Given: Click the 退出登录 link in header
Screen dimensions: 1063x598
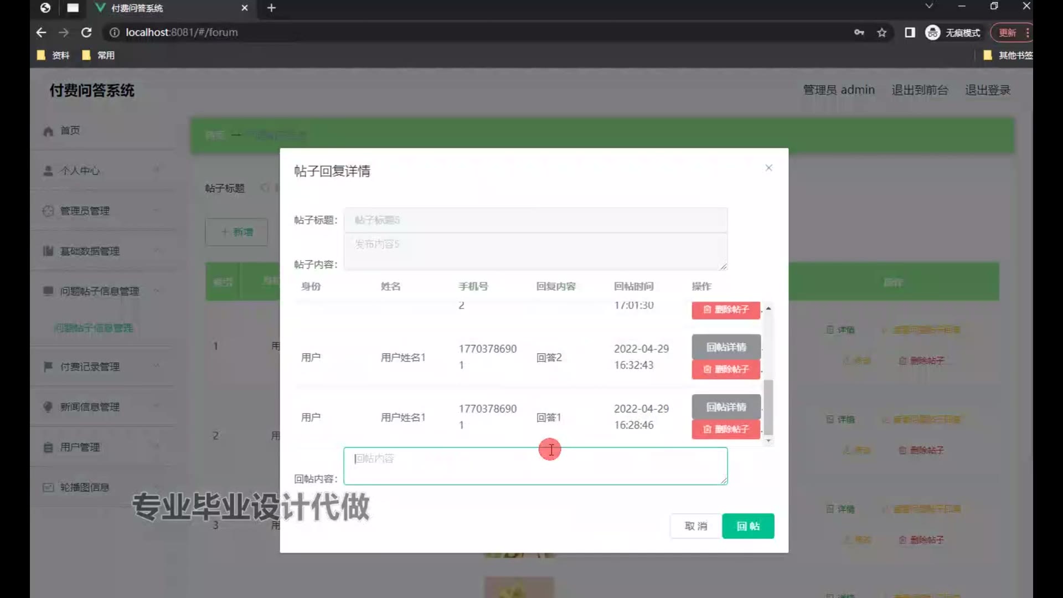Looking at the screenshot, I should pos(988,90).
